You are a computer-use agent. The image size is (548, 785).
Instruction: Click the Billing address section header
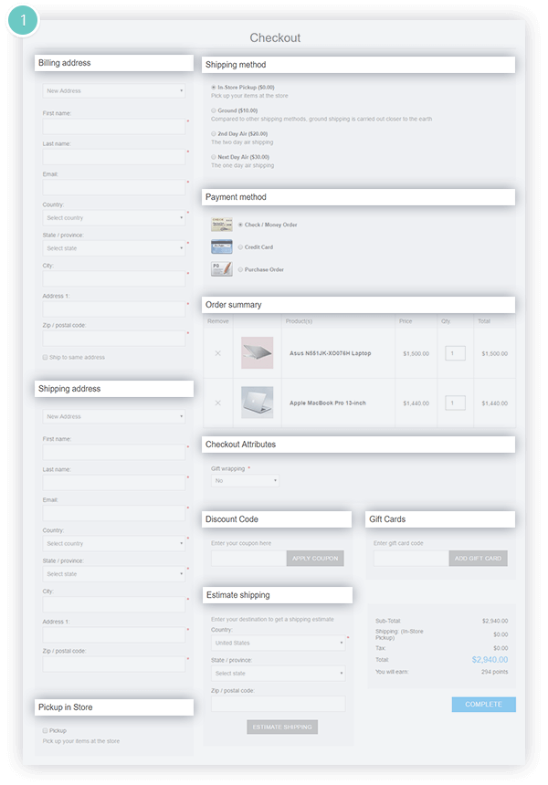point(113,63)
